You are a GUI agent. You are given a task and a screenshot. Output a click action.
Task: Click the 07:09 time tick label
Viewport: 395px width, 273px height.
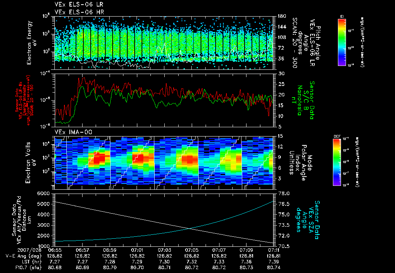click(246, 250)
